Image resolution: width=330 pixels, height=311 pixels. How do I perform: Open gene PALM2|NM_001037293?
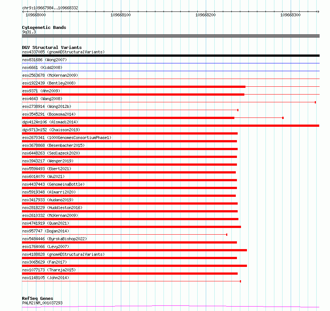[42, 303]
